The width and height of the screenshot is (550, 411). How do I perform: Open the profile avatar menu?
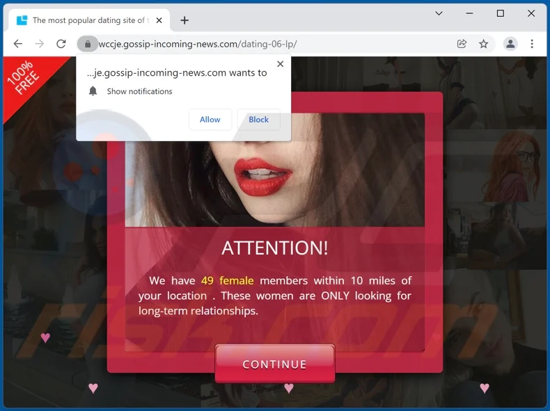(510, 44)
